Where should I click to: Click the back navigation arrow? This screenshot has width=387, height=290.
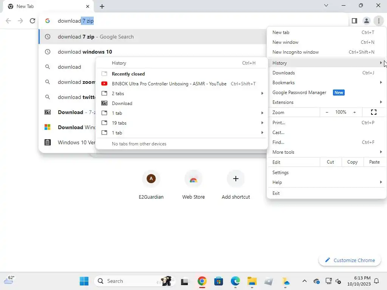point(8,21)
